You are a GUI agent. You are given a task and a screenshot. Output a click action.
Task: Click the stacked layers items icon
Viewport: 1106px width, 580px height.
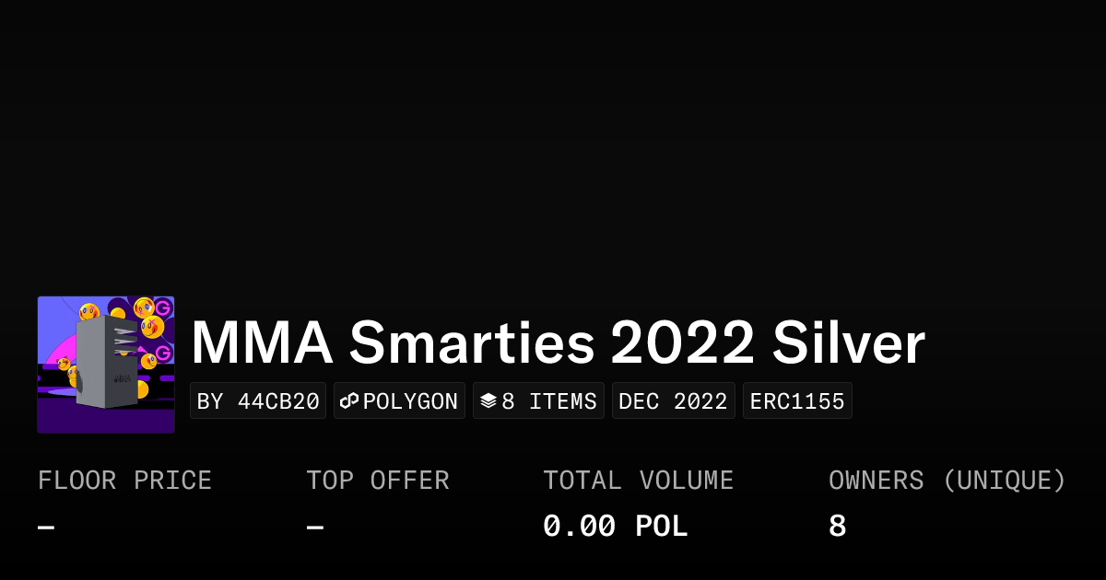click(488, 401)
